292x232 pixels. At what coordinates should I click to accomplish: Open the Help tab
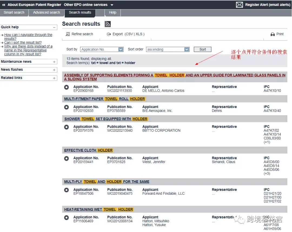pyautogui.click(x=112, y=12)
